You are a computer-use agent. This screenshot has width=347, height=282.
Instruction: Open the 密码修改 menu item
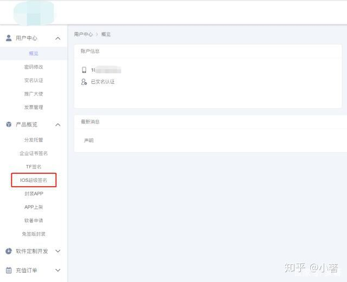coord(34,67)
